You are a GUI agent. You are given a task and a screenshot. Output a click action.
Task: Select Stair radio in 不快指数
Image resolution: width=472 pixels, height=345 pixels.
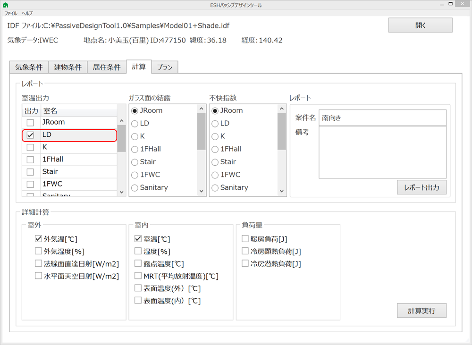(215, 162)
